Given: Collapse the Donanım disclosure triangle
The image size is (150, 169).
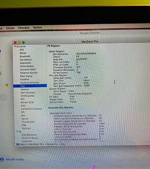Looking at the screenshot, I should pos(15,47).
